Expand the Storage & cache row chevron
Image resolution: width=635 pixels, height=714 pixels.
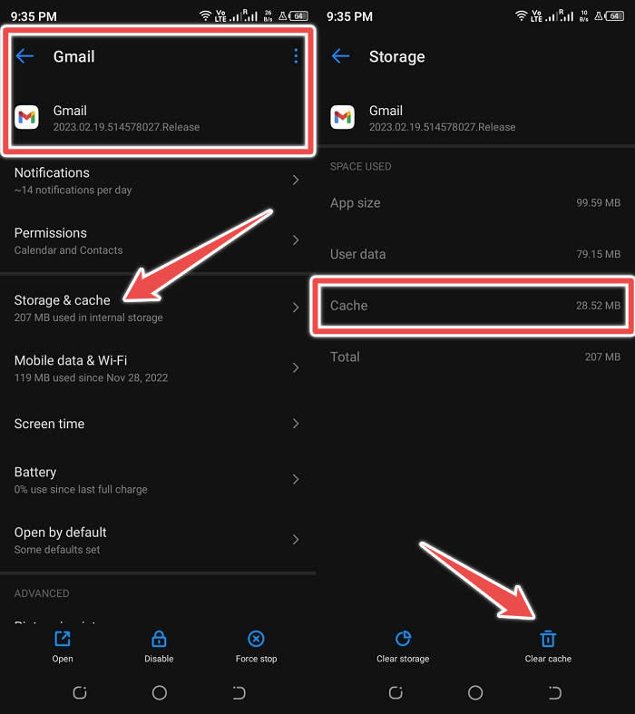tap(296, 308)
